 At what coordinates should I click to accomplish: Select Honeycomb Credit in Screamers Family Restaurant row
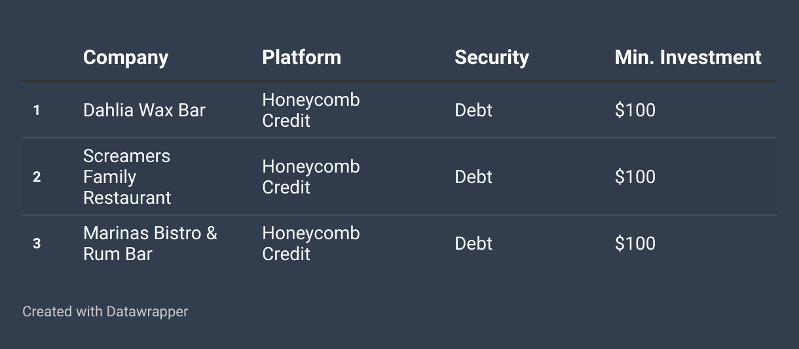tap(311, 177)
